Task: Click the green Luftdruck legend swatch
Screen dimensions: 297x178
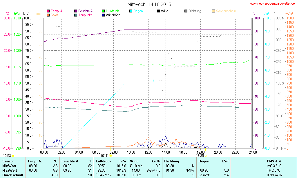Action: pos(104,11)
